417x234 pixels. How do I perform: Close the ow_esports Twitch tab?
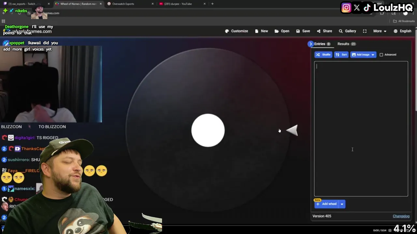pyautogui.click(x=49, y=4)
